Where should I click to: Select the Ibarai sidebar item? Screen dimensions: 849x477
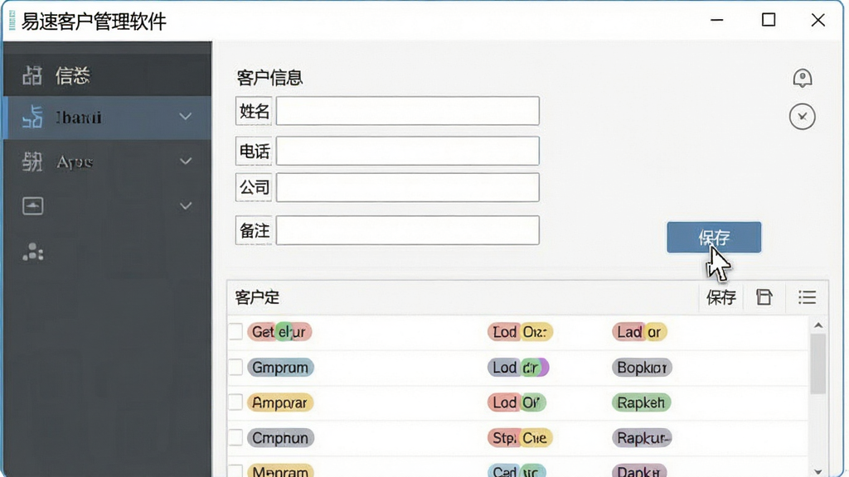pyautogui.click(x=107, y=118)
